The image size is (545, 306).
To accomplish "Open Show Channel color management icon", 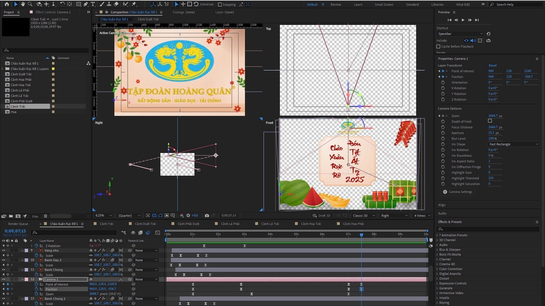I will 182,215.
